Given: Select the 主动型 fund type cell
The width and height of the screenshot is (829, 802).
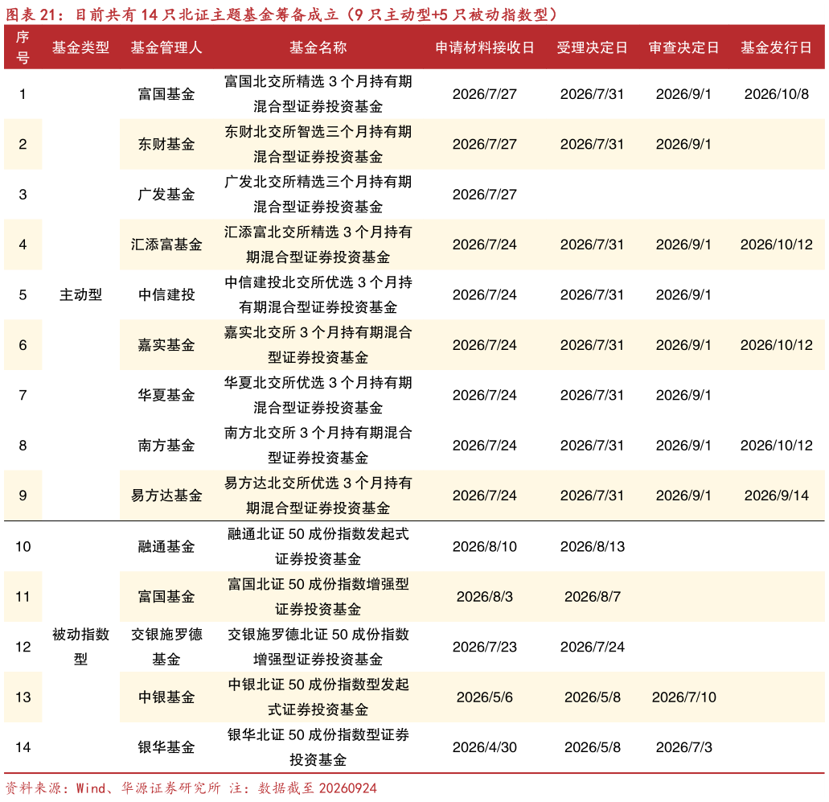Looking at the screenshot, I should pos(80,294).
